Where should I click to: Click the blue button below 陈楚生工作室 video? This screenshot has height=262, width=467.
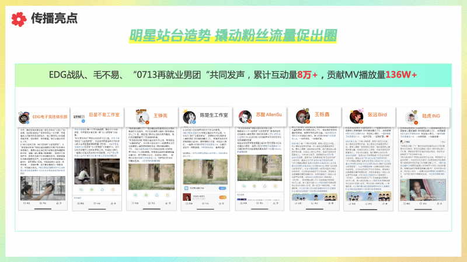coord(222,188)
